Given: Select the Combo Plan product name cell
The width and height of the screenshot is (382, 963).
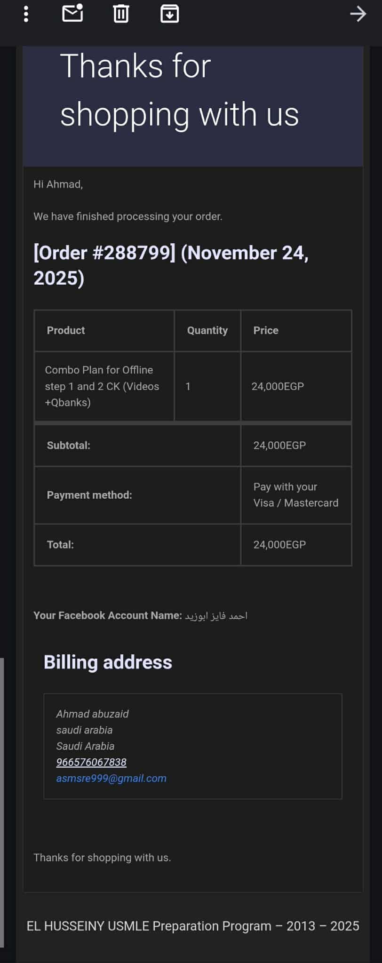Looking at the screenshot, I should (102, 386).
